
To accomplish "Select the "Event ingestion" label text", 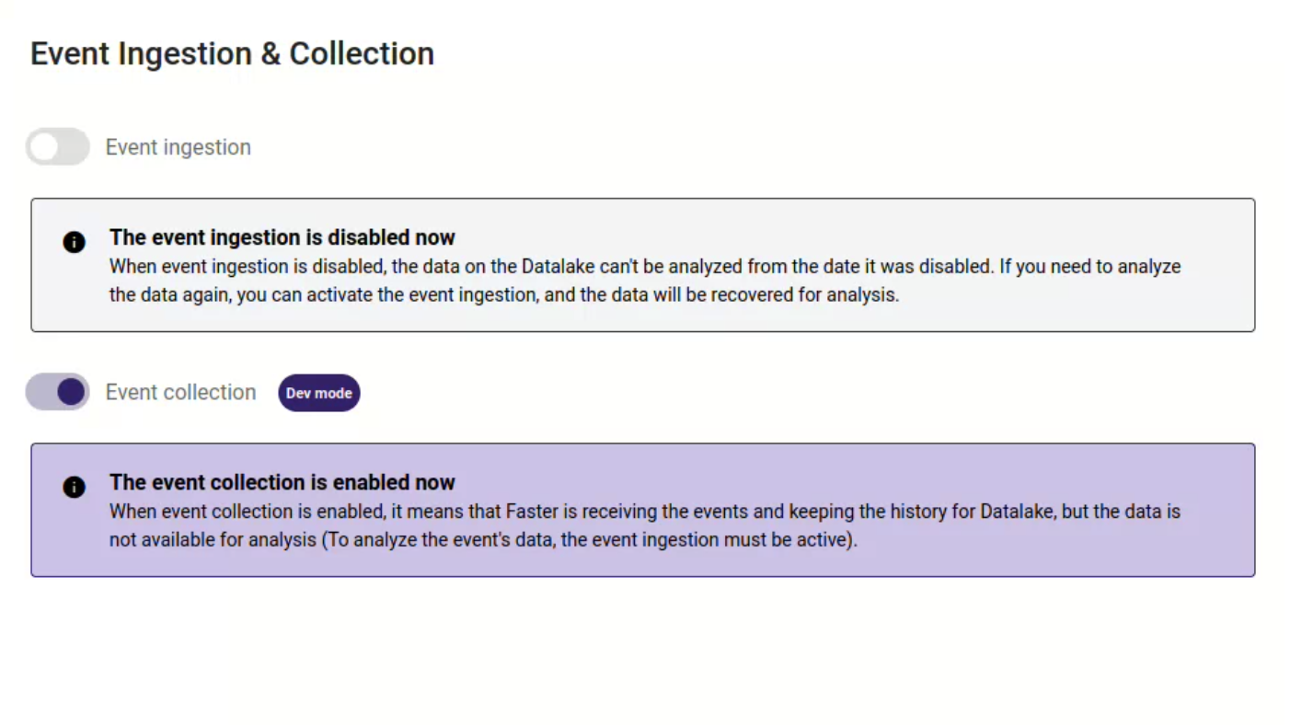I will click(179, 147).
